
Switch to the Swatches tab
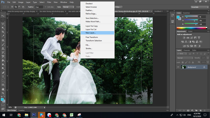tap(186, 13)
